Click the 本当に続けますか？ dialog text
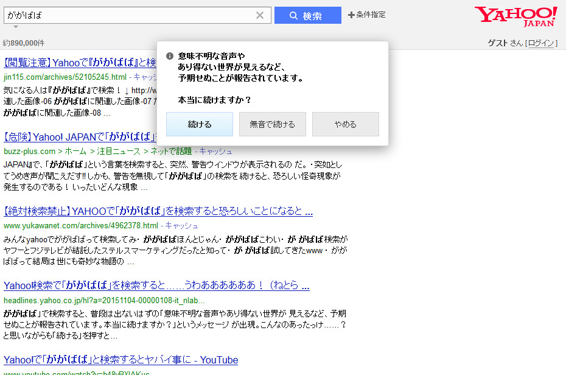Screen dimensions: 566x375 214,100
